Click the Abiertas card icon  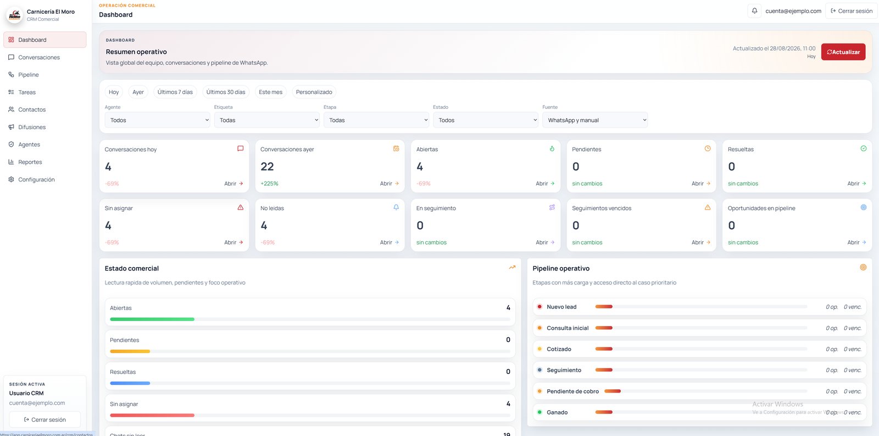(552, 148)
